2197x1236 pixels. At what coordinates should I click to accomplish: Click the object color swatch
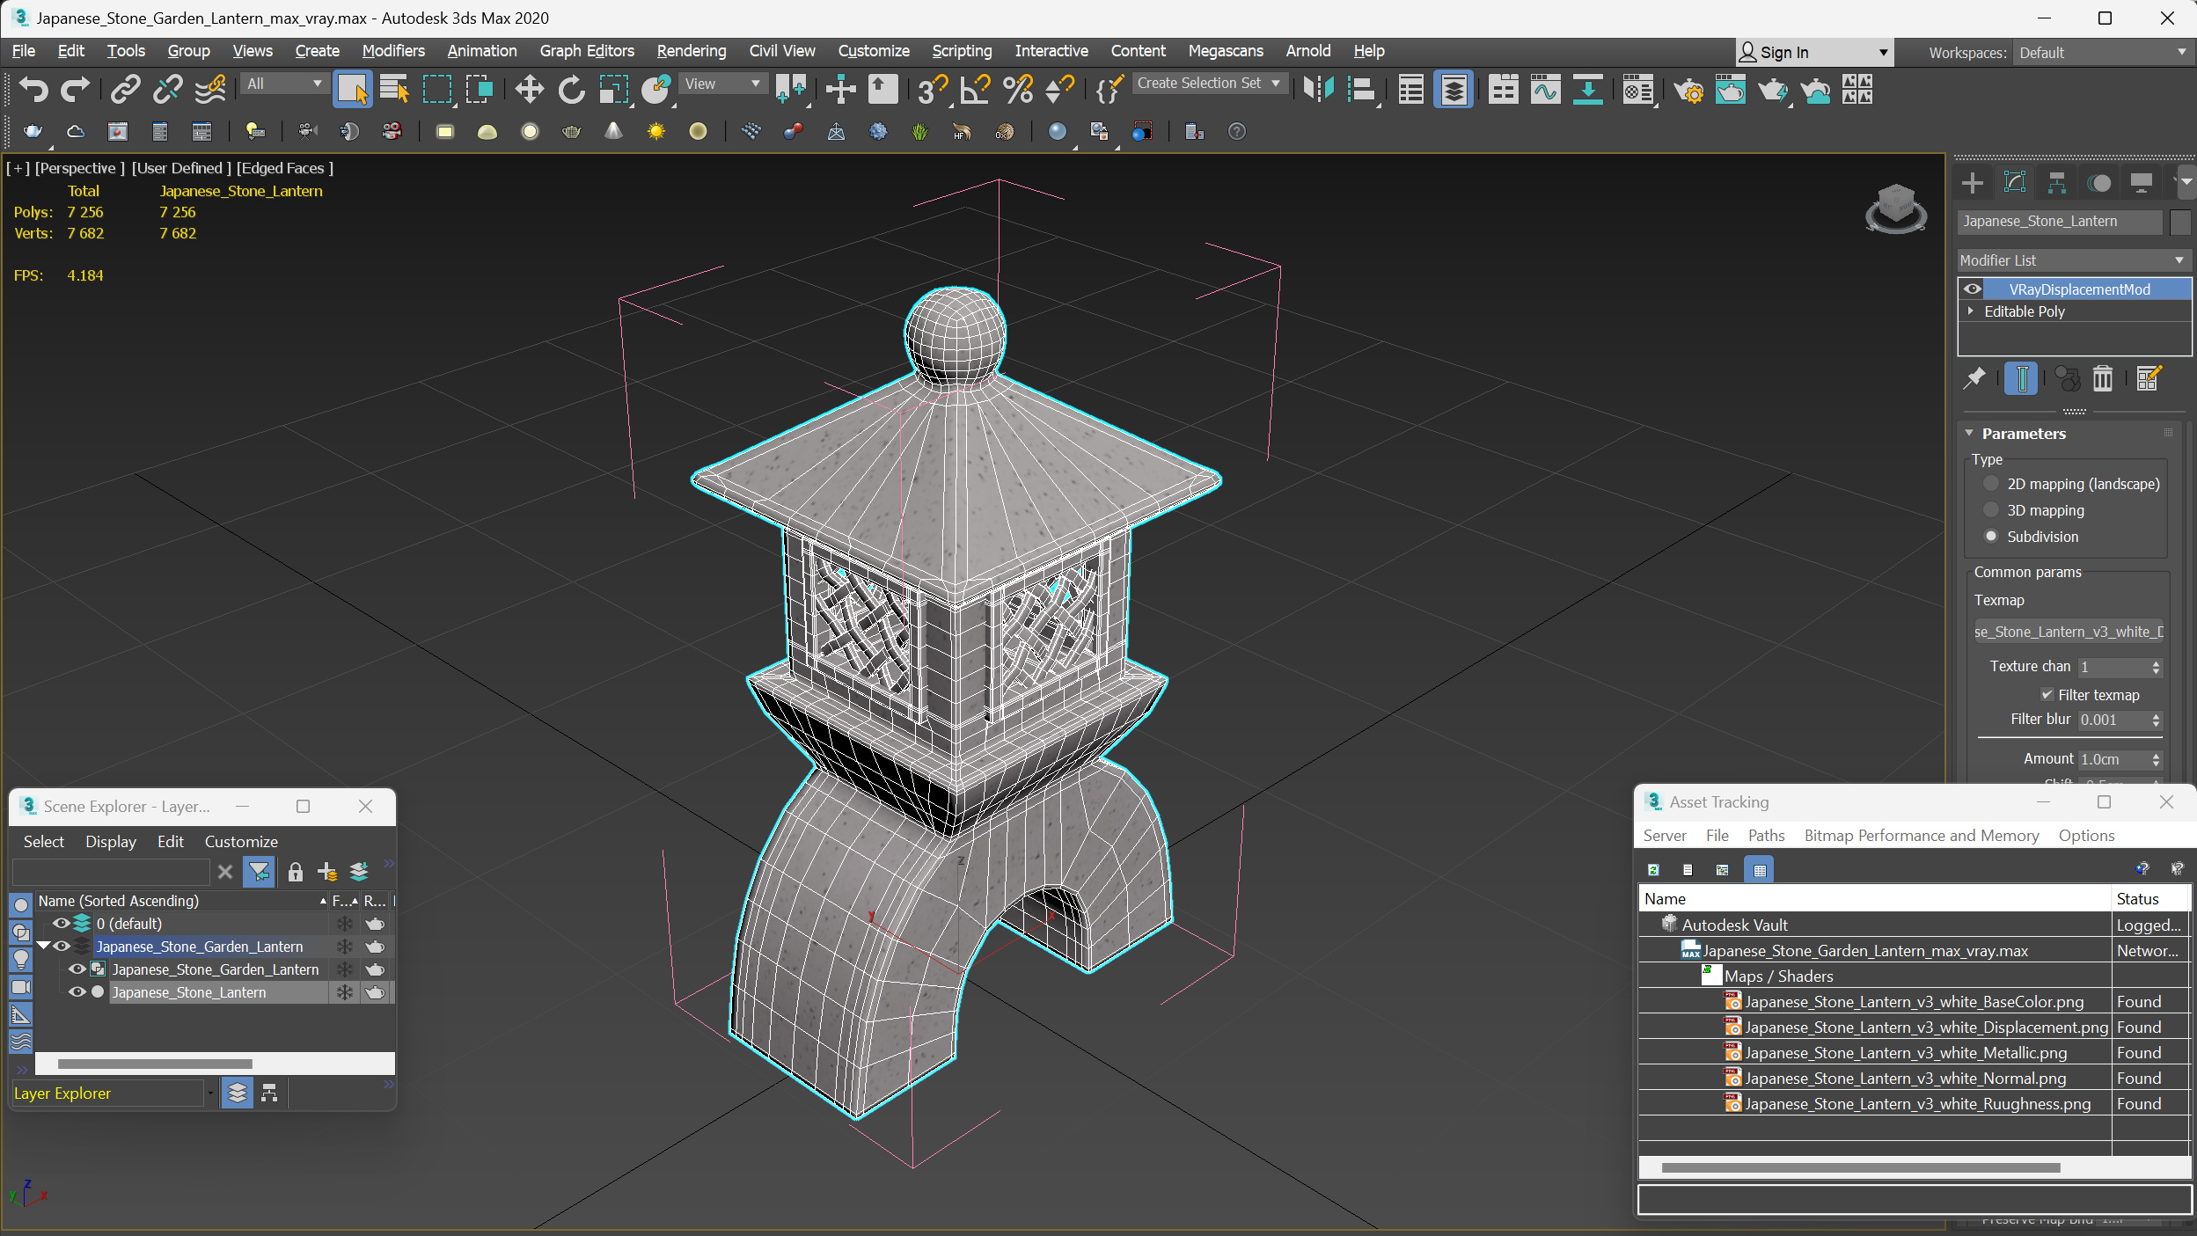pos(2179,222)
